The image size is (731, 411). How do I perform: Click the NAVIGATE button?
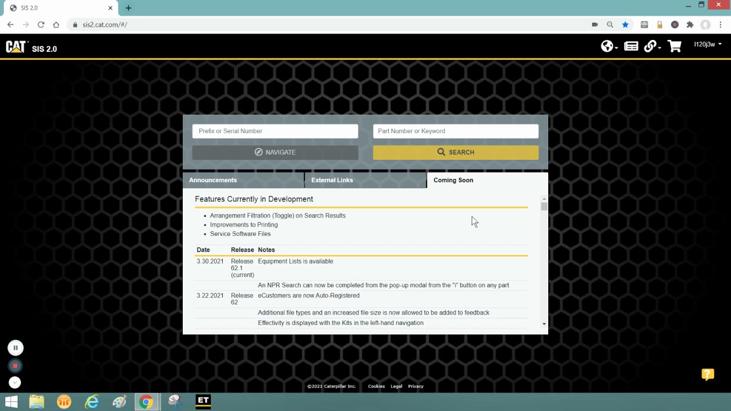275,152
